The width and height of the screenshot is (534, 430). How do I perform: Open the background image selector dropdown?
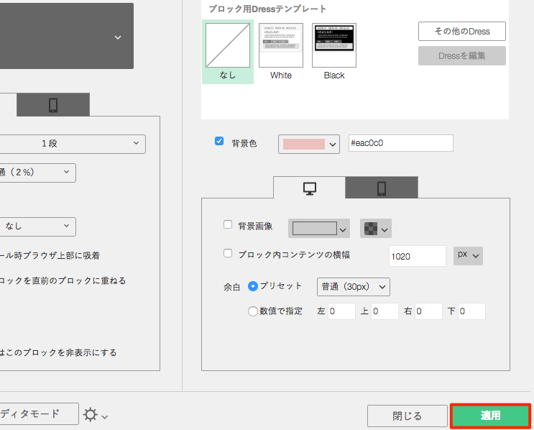pyautogui.click(x=319, y=228)
